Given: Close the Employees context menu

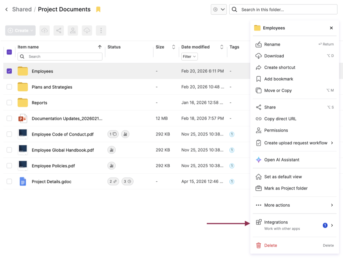Looking at the screenshot, I should (x=331, y=28).
